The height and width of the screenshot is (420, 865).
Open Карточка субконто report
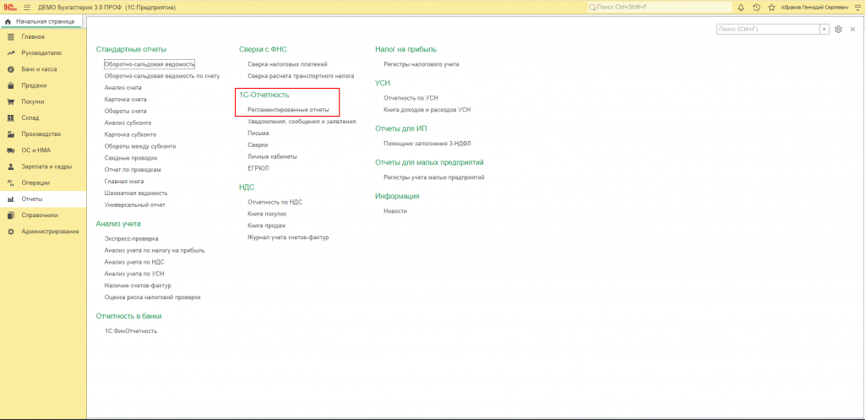(130, 134)
